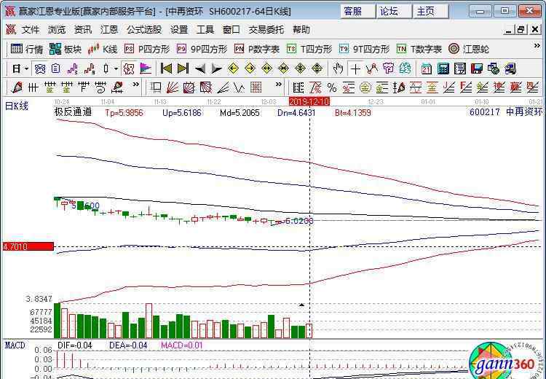Select the red pencil drawing tool

tap(16, 87)
